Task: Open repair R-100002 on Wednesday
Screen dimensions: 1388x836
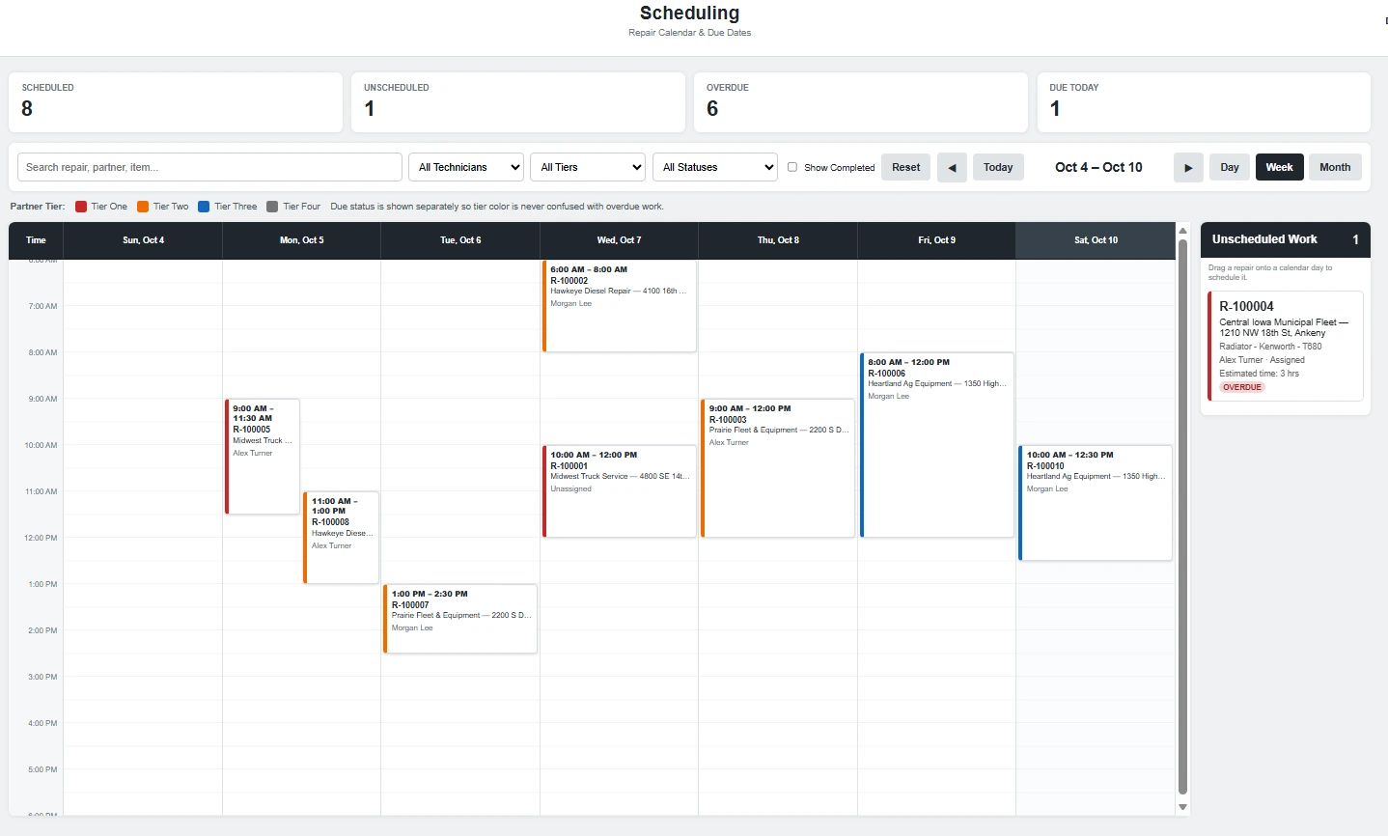Action: tap(620, 306)
